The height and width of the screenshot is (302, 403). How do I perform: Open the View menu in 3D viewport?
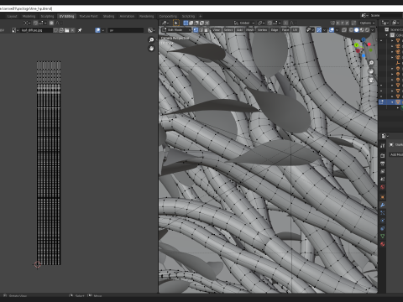(216, 30)
